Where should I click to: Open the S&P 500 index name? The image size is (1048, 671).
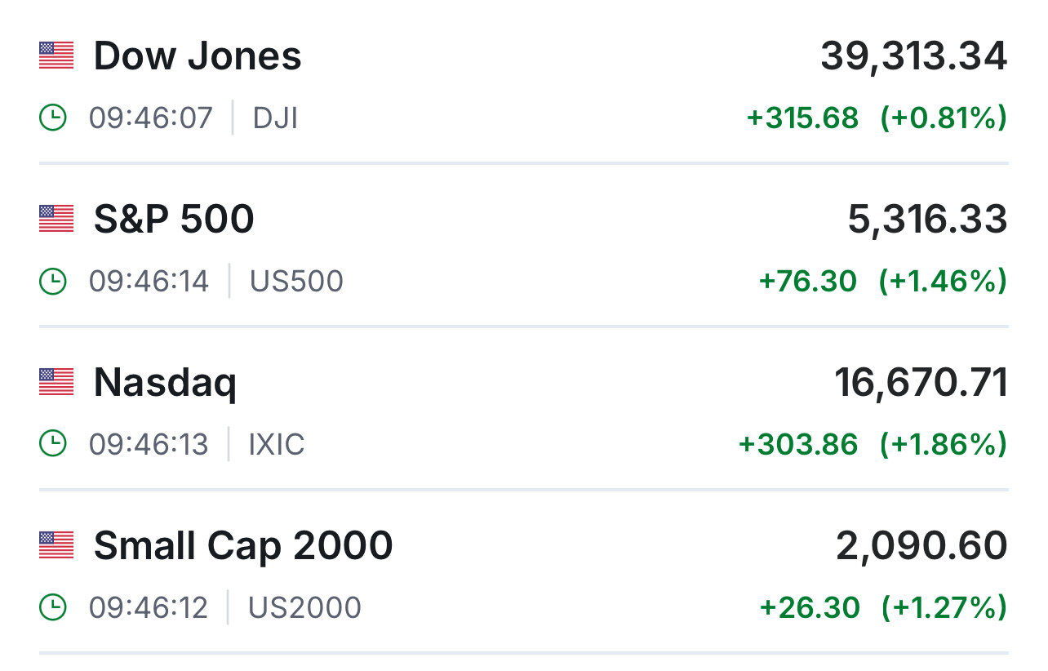click(x=174, y=220)
